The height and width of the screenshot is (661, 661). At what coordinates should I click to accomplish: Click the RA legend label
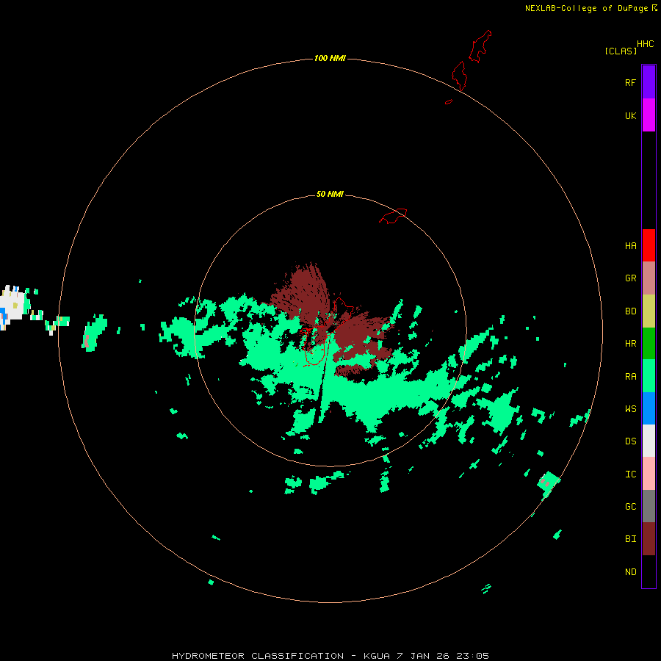tap(630, 377)
